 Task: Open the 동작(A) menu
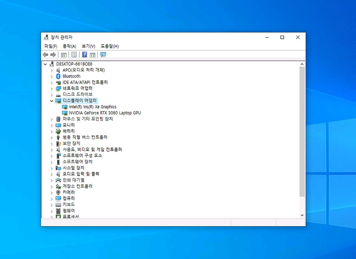pyautogui.click(x=69, y=46)
